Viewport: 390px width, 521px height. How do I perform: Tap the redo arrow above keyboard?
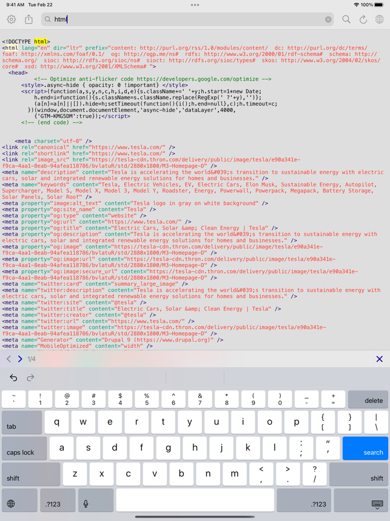(x=30, y=378)
